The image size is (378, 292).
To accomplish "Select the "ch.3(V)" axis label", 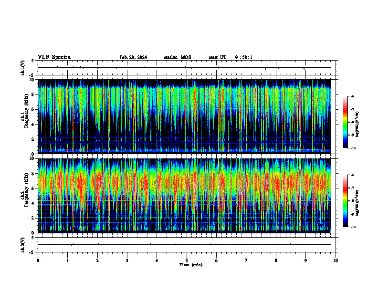I will coord(23,245).
